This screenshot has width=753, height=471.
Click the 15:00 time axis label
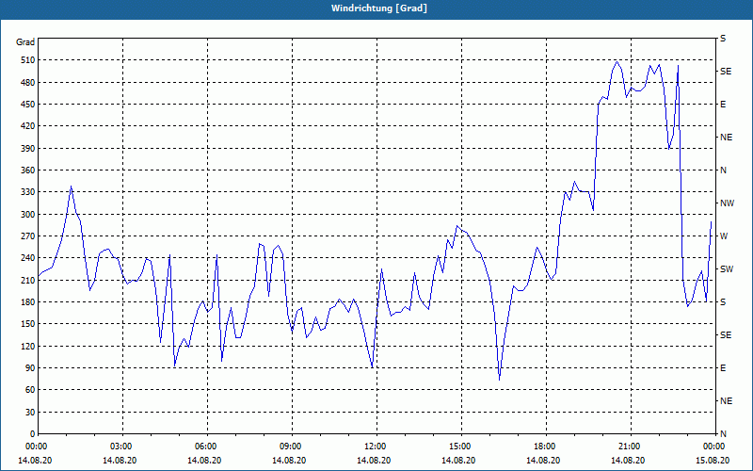461,447
